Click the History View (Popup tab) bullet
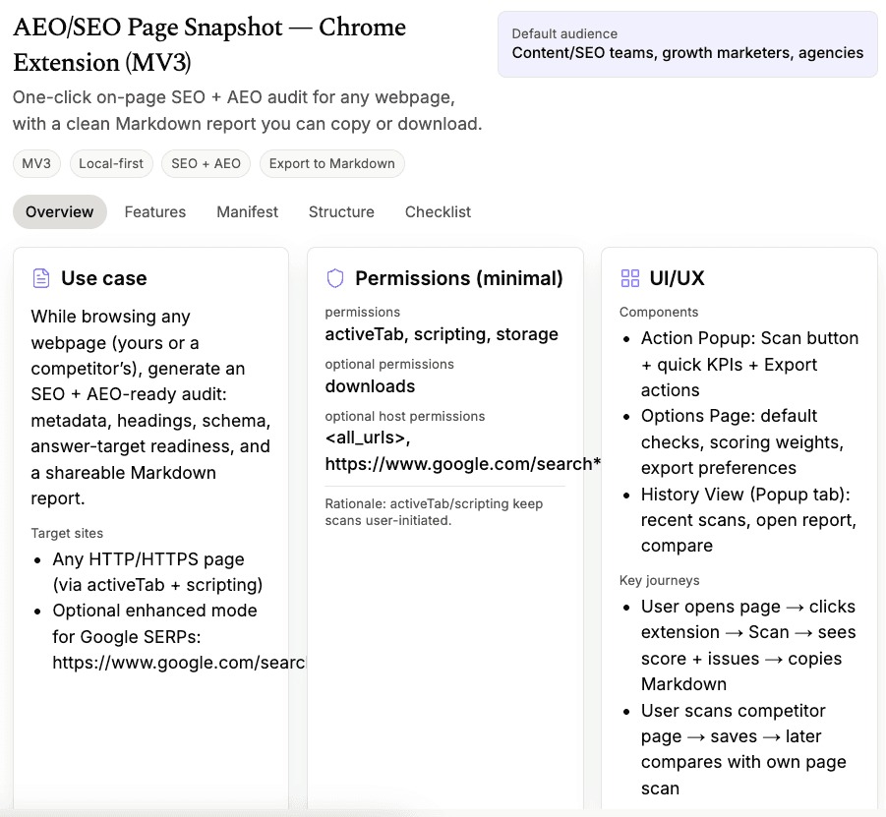The width and height of the screenshot is (886, 817). 748,520
